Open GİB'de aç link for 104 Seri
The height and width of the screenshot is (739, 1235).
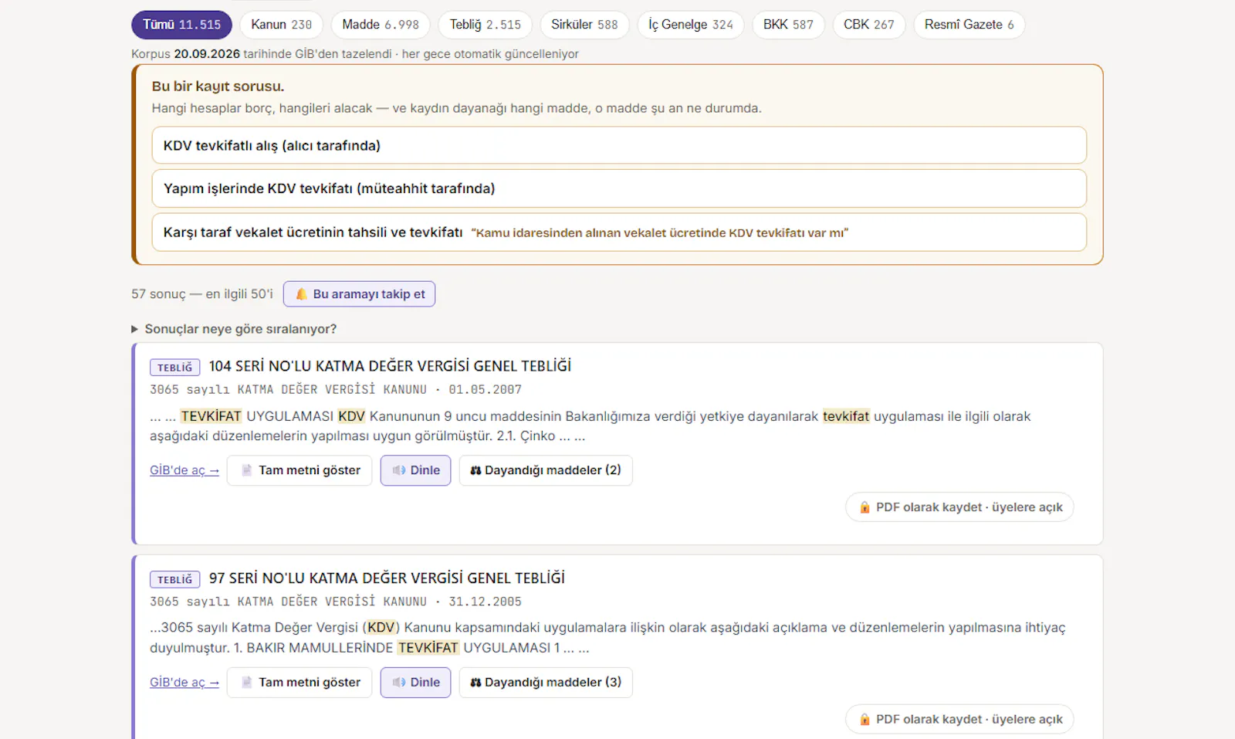click(184, 470)
